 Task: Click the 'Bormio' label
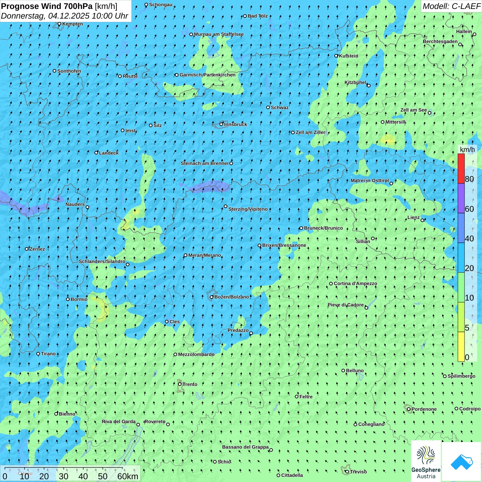click(79, 299)
